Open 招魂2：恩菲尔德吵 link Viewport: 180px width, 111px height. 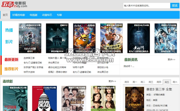pyautogui.click(x=58, y=72)
